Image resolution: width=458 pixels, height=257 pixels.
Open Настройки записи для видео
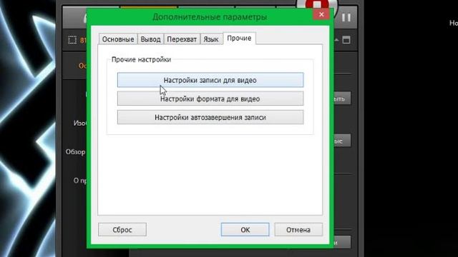point(210,80)
